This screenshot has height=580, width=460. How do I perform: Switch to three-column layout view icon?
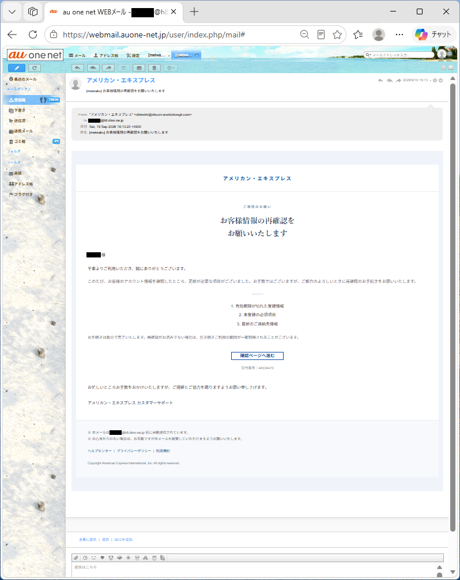tap(451, 67)
